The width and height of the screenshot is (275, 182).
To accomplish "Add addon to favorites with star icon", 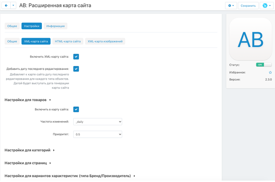I will (x=270, y=72).
